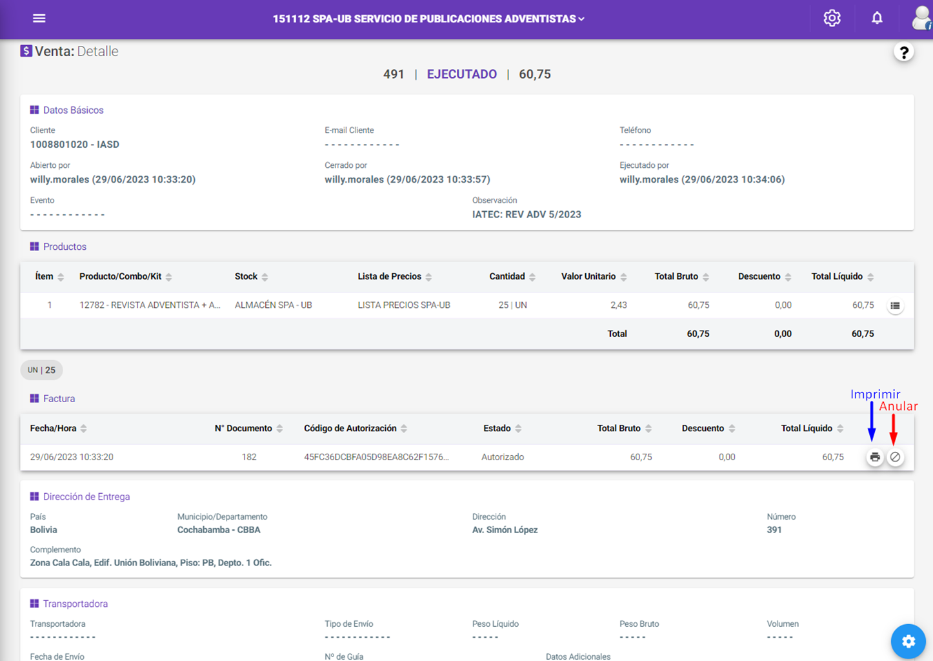Image resolution: width=933 pixels, height=661 pixels.
Task: Click observation IATEC: REV ADV 5/2023
Action: pyautogui.click(x=527, y=215)
